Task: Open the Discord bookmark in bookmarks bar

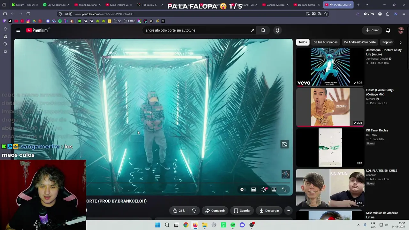Action: coord(48,21)
